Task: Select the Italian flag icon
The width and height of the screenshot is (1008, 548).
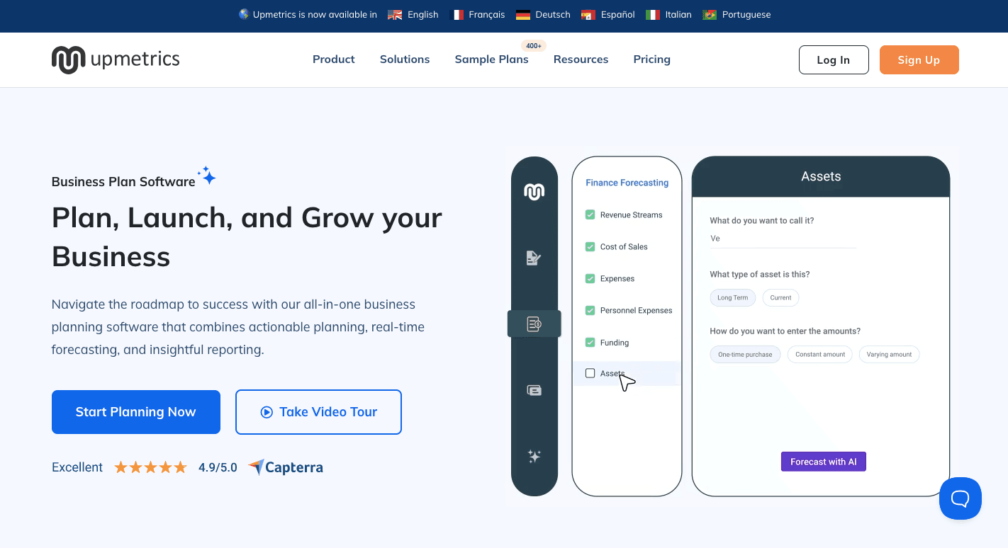Action: pos(653,15)
